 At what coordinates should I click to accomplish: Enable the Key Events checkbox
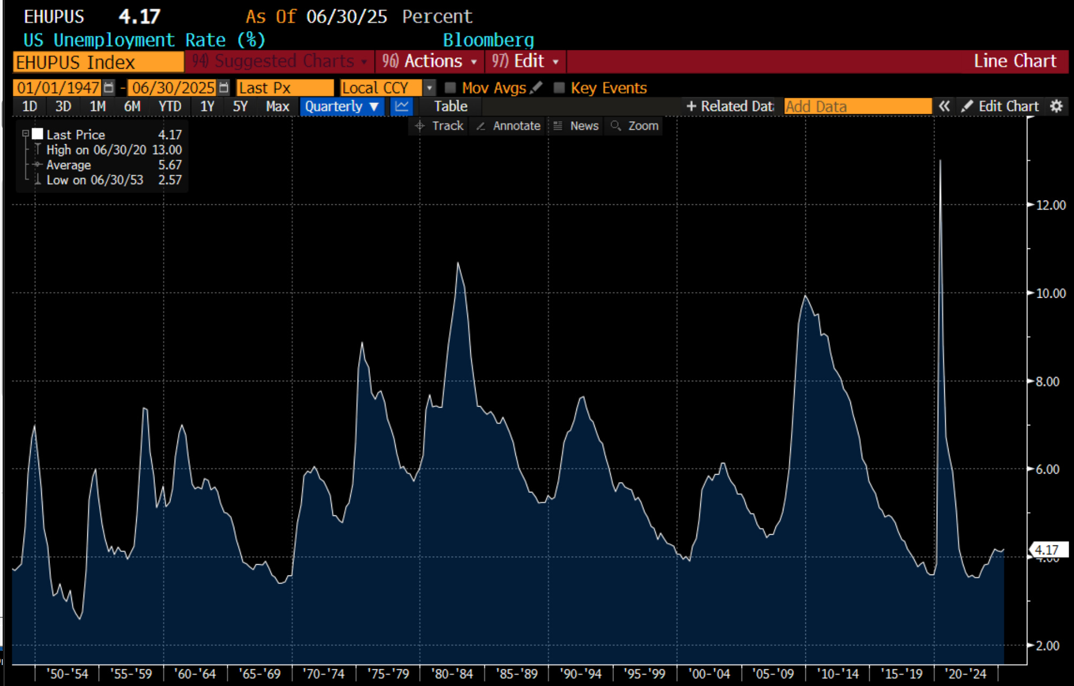[559, 87]
